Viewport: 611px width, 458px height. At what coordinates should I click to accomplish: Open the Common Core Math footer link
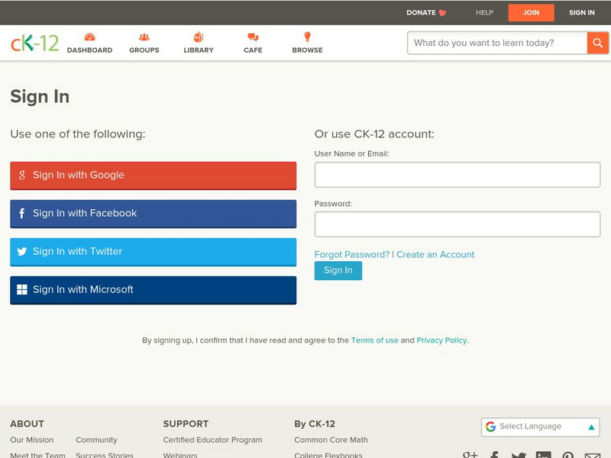tap(331, 440)
